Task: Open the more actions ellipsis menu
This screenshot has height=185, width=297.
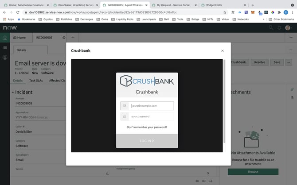Action: [x=289, y=62]
